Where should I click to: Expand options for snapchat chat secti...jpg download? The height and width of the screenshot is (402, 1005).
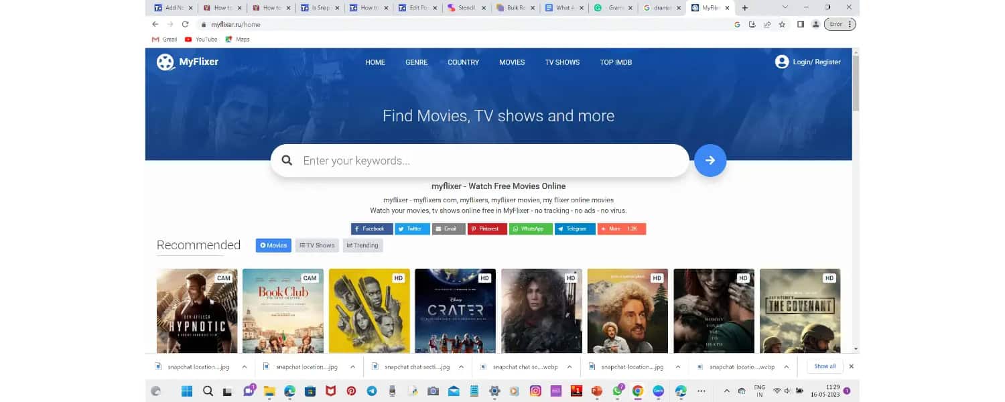[461, 366]
